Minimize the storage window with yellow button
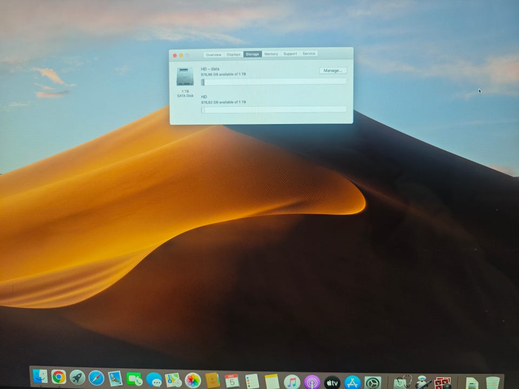This screenshot has height=389, width=519. pyautogui.click(x=181, y=55)
